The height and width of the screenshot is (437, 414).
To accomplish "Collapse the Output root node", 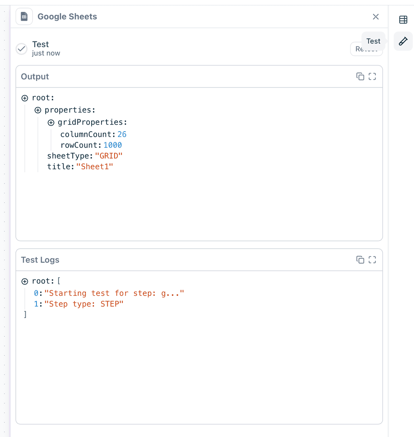I will (25, 98).
